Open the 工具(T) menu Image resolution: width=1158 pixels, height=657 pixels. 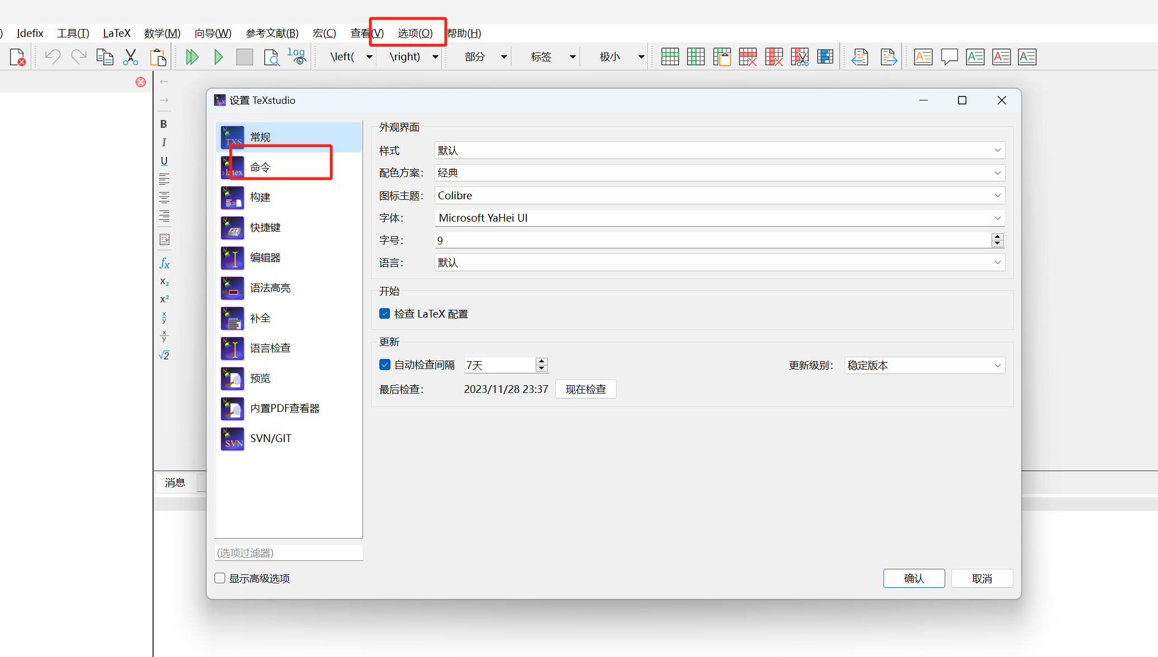click(x=73, y=33)
